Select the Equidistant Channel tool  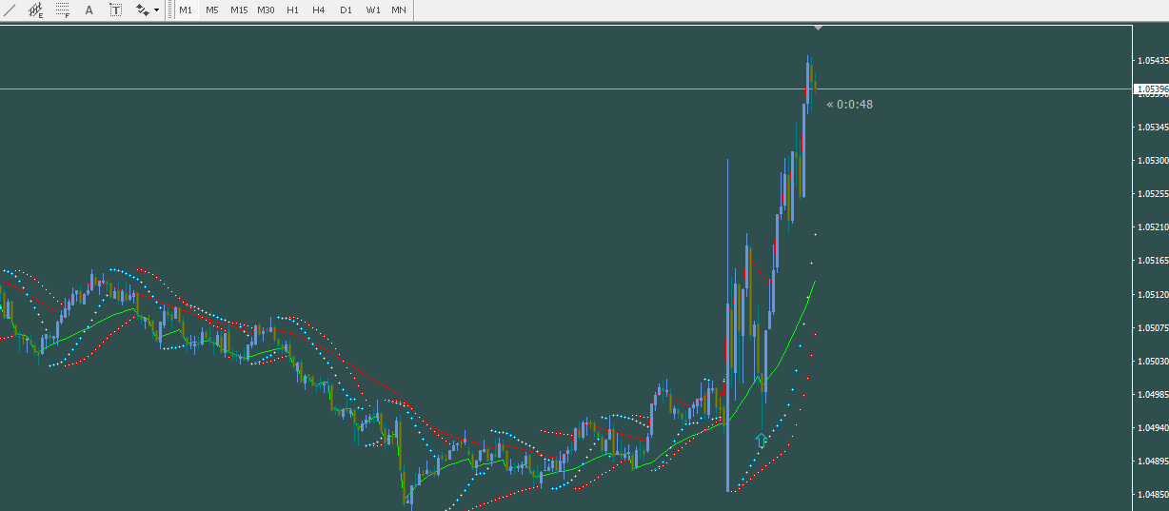[x=36, y=10]
